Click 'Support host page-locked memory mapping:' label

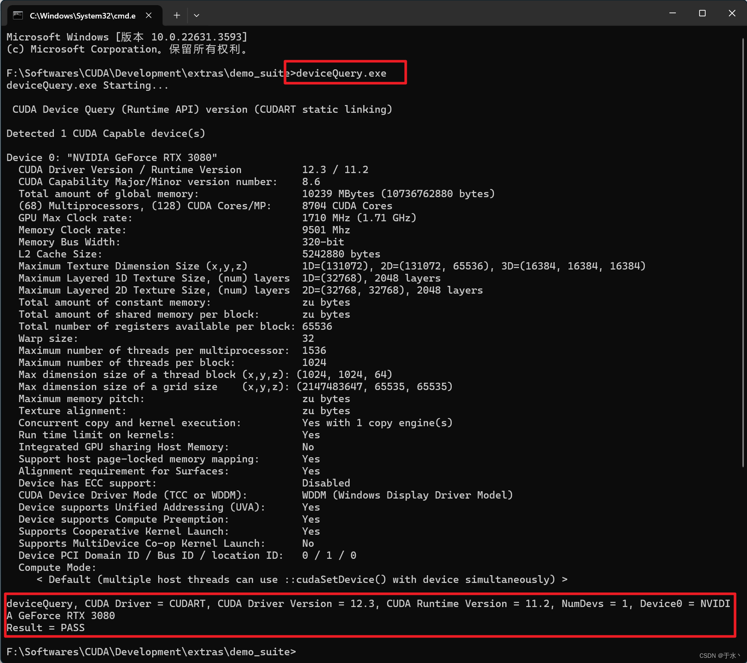139,459
